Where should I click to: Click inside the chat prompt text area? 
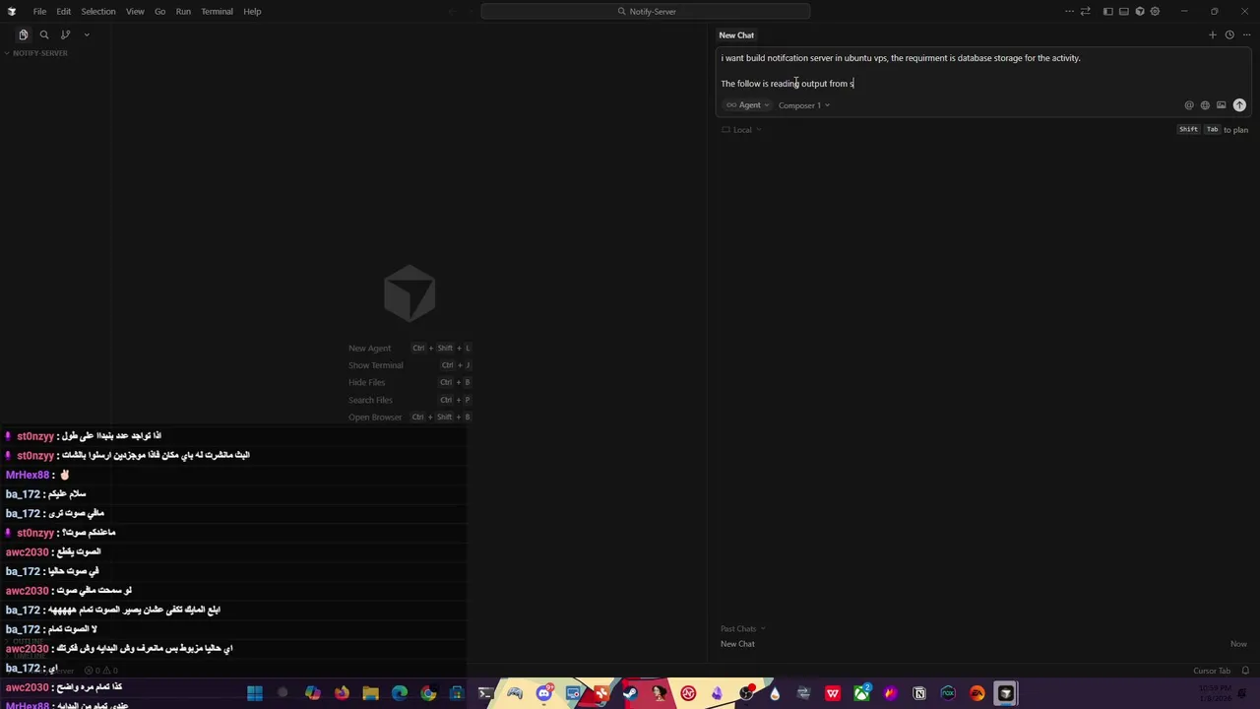coord(984,71)
